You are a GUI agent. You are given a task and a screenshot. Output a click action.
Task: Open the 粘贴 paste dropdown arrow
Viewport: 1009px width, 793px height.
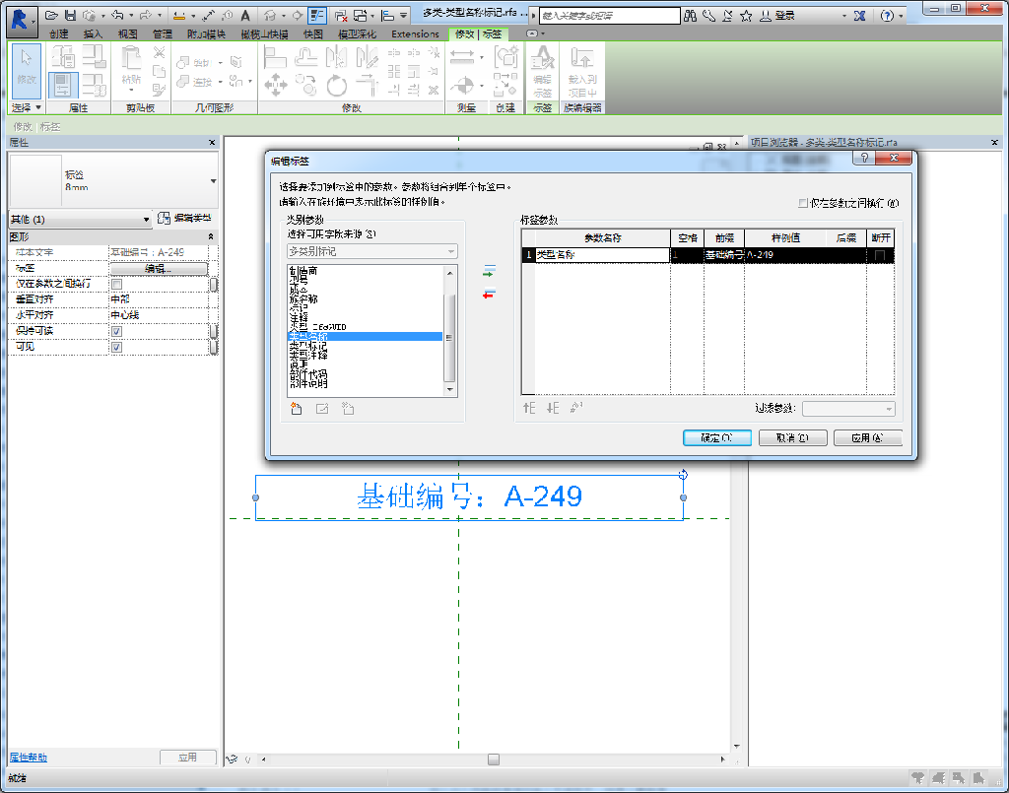[x=131, y=90]
